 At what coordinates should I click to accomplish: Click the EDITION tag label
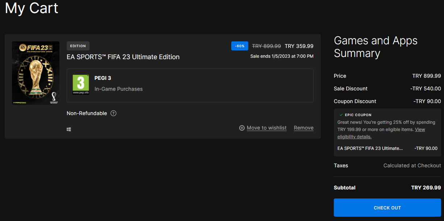pyautogui.click(x=78, y=46)
